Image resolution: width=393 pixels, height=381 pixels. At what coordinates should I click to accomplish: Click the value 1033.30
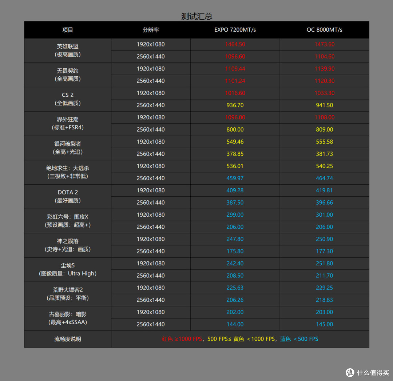(x=324, y=93)
